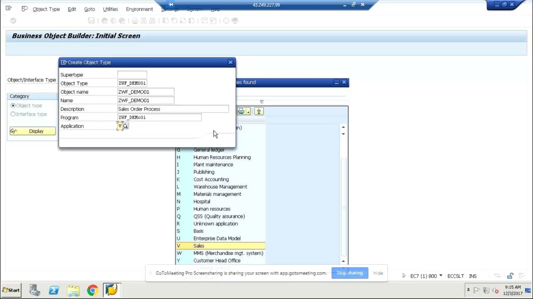533x299 pixels.
Task: Click the hit list scroll down arrow near top
Action: (x=343, y=134)
